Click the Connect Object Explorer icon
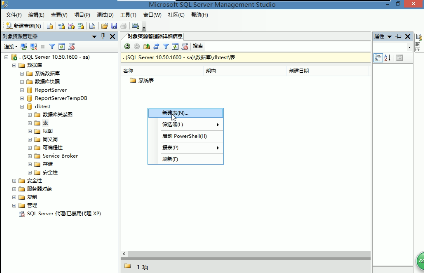This screenshot has height=273, width=424. pyautogui.click(x=24, y=47)
